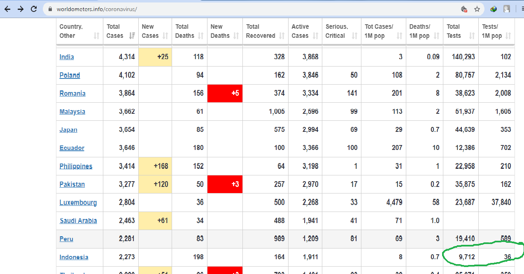Open the user profile avatar
Screen dimensions: 524x274
[x=507, y=9]
